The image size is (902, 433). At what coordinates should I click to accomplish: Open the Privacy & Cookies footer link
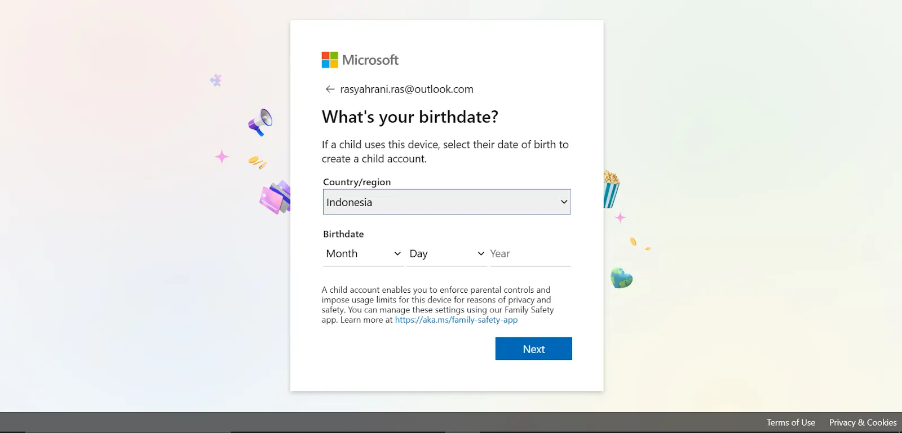(x=863, y=422)
